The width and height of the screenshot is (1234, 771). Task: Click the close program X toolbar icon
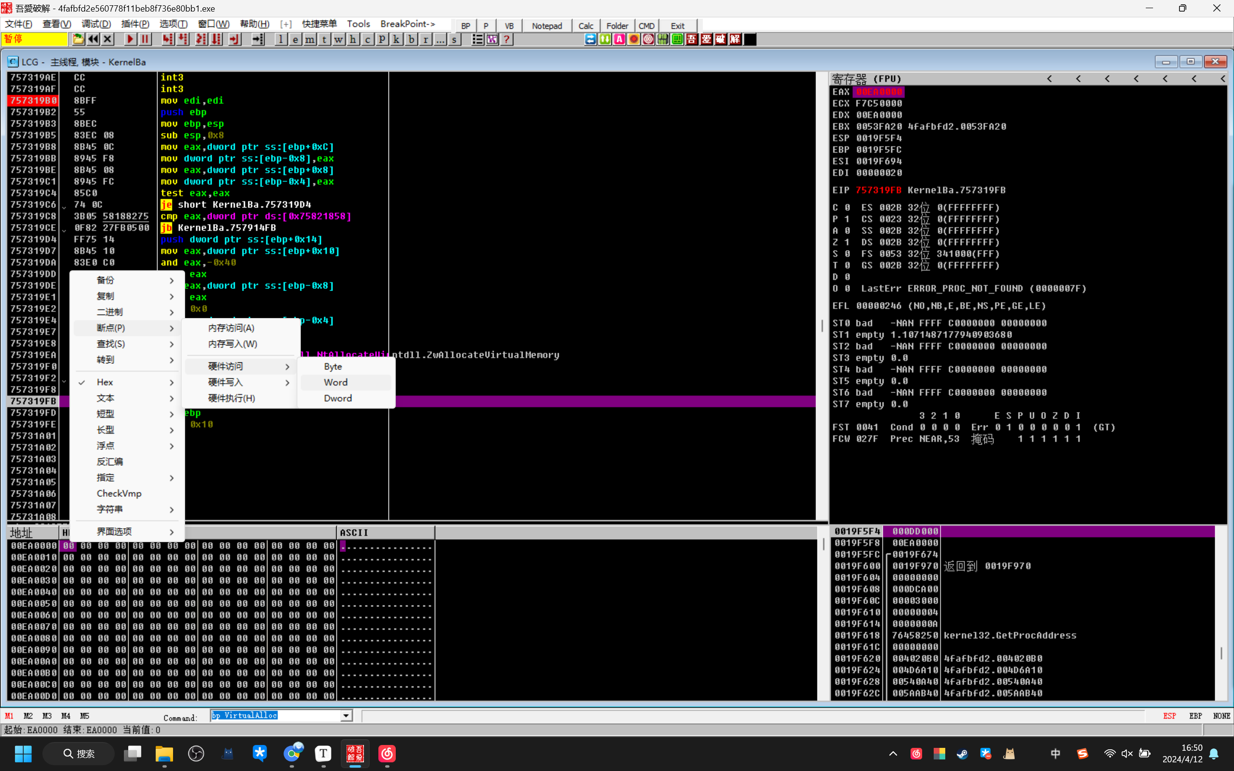click(107, 39)
